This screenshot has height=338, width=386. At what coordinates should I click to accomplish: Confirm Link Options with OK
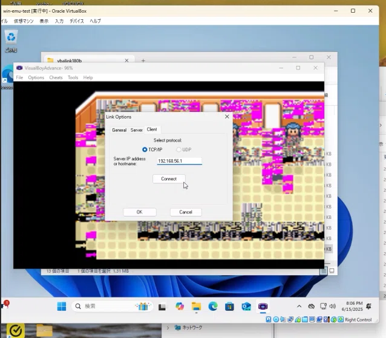pos(140,212)
